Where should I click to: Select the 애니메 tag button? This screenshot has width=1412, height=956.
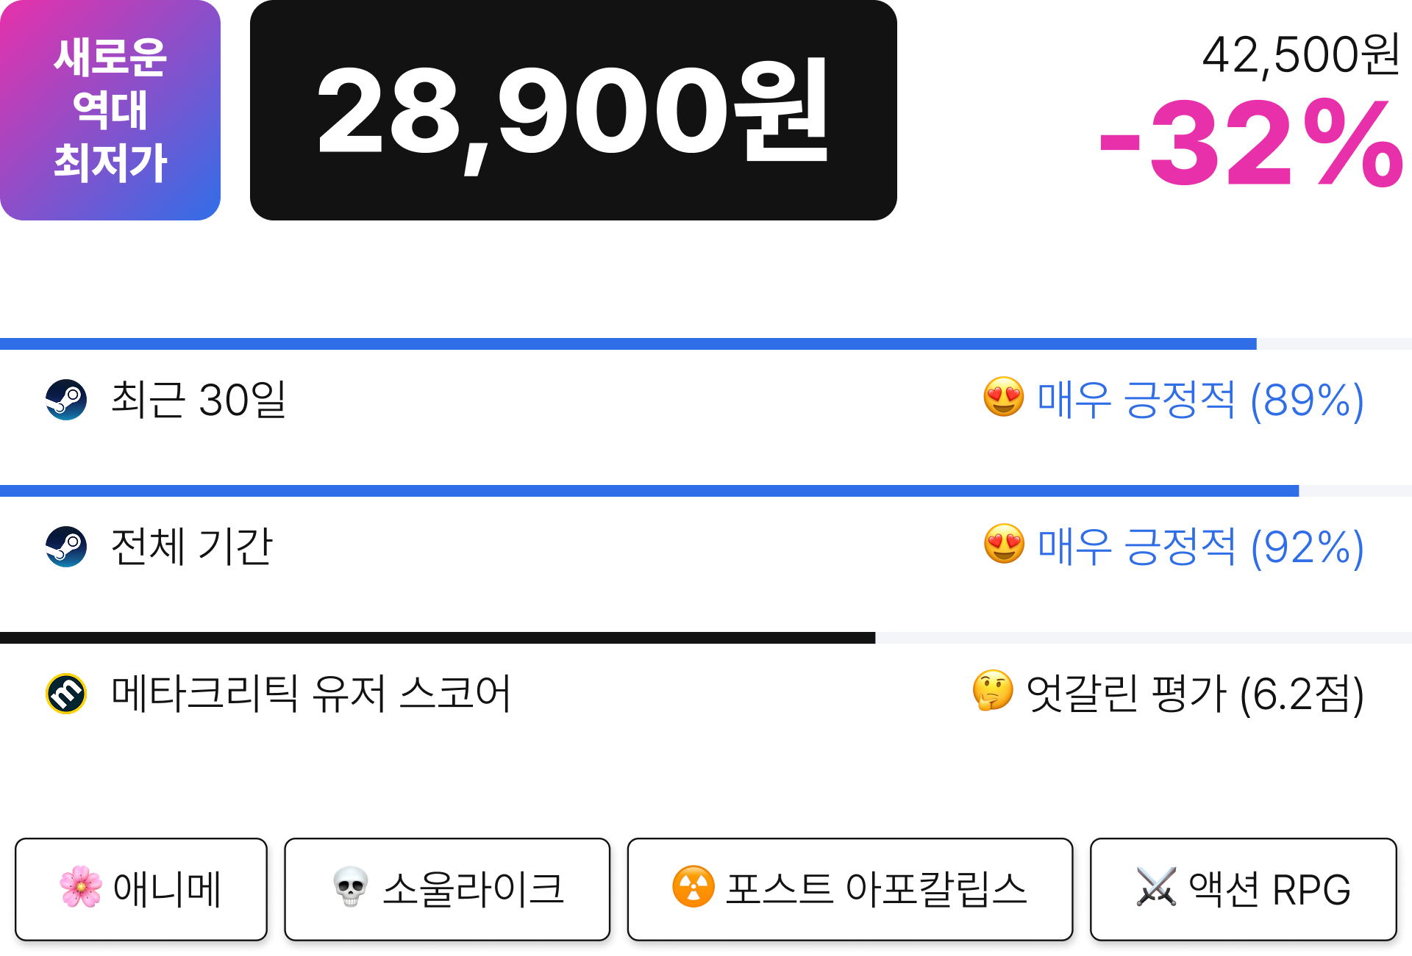(x=141, y=889)
